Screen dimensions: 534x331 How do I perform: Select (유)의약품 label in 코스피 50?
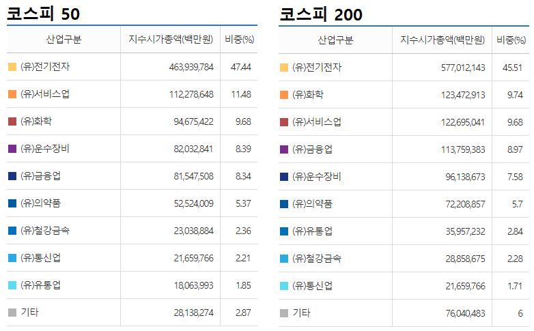[x=40, y=203]
